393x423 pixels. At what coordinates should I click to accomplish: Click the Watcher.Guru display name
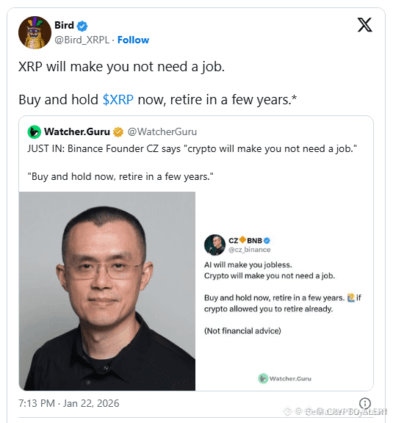[x=77, y=131]
